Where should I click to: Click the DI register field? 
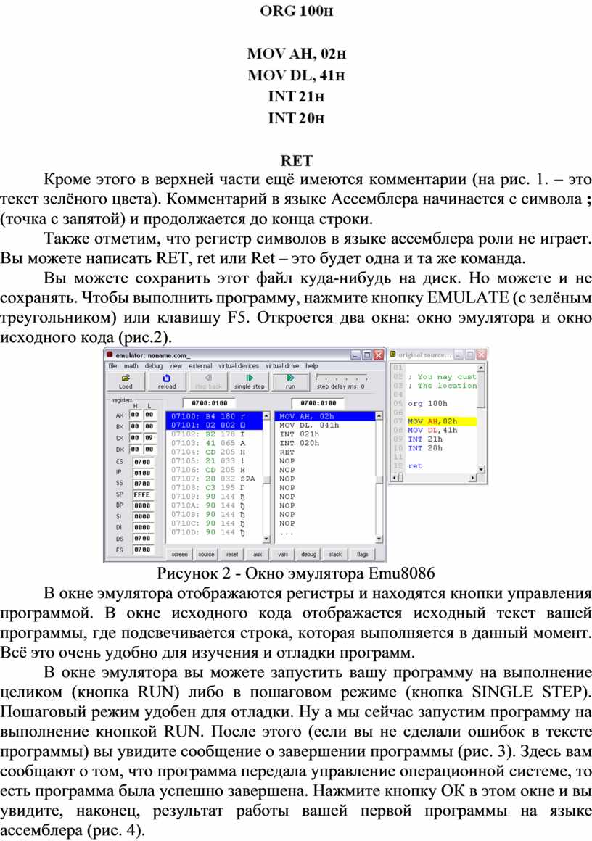click(x=143, y=527)
